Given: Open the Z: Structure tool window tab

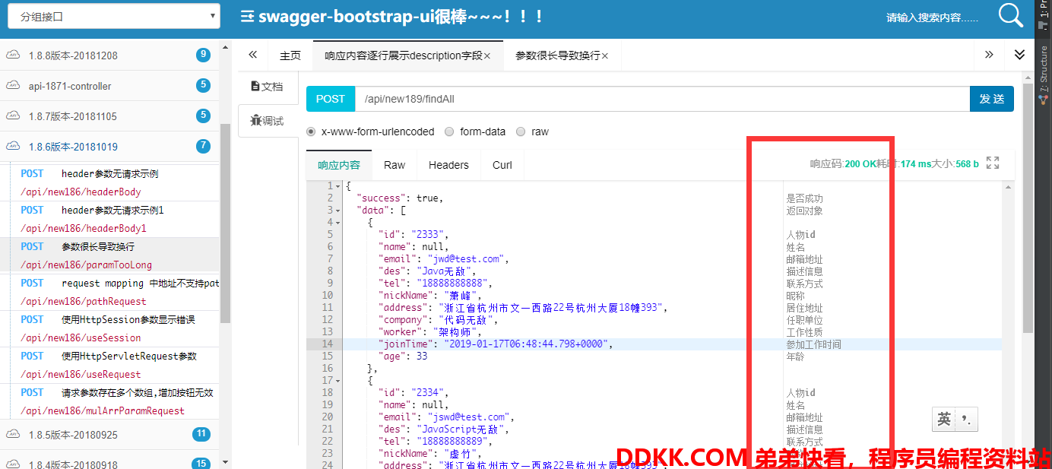Looking at the screenshot, I should [1044, 76].
